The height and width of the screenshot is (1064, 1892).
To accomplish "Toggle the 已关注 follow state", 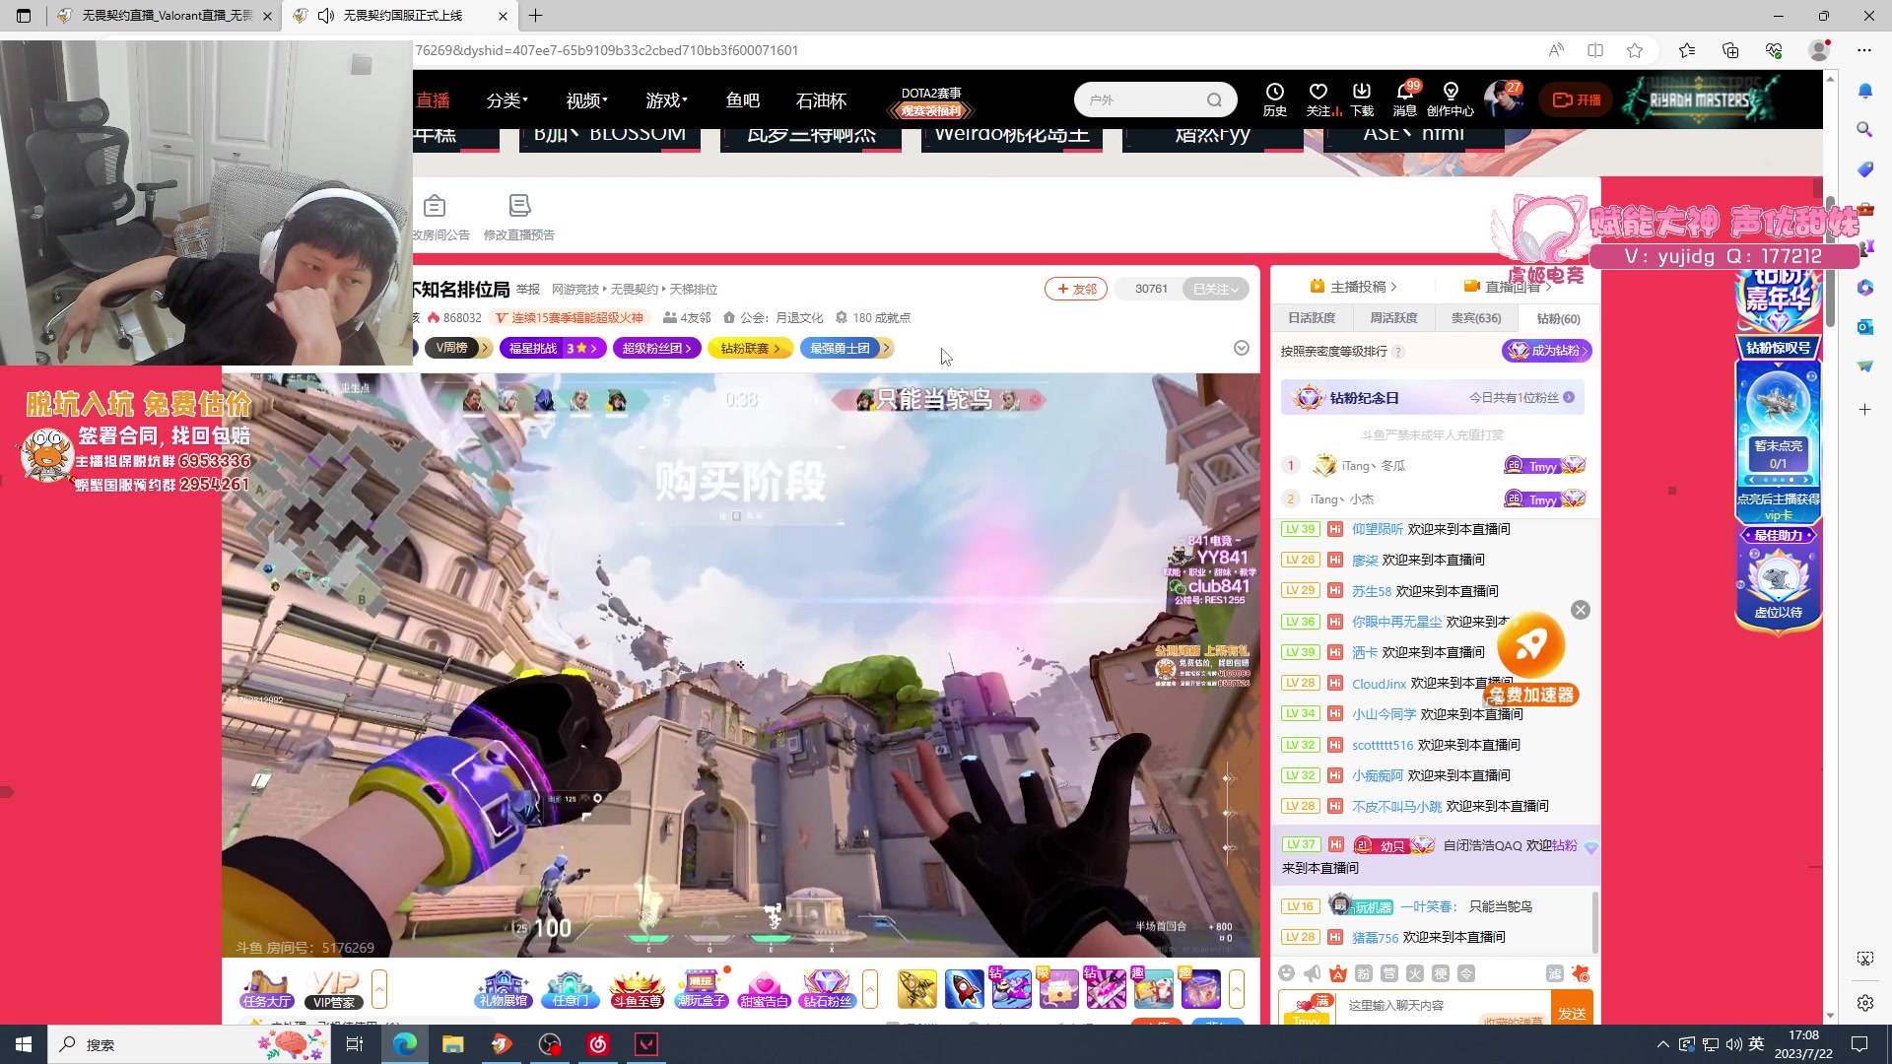I will [x=1215, y=288].
